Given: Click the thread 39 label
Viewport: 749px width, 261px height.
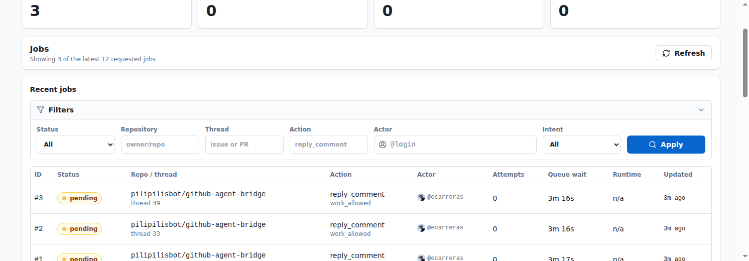Looking at the screenshot, I should coord(146,203).
